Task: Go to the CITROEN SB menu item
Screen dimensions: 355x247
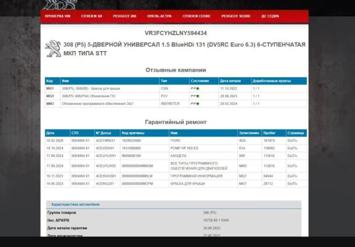Action: coord(91,16)
